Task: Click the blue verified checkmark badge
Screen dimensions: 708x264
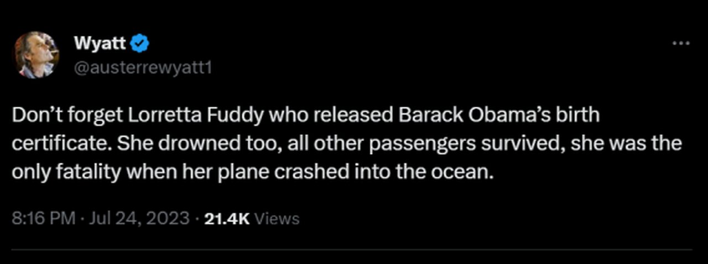Action: (x=140, y=42)
